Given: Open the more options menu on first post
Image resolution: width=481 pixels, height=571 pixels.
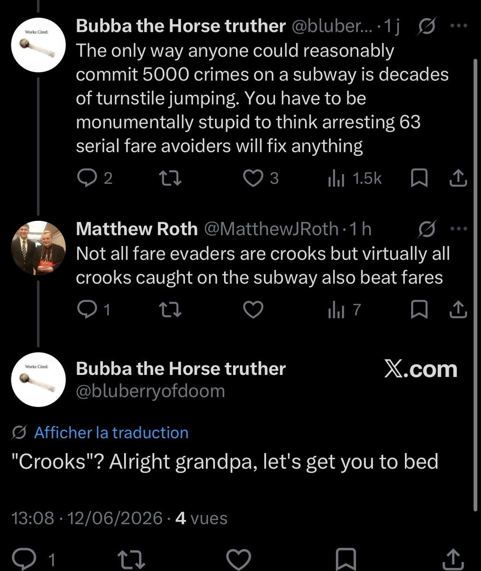Looking at the screenshot, I should [459, 27].
